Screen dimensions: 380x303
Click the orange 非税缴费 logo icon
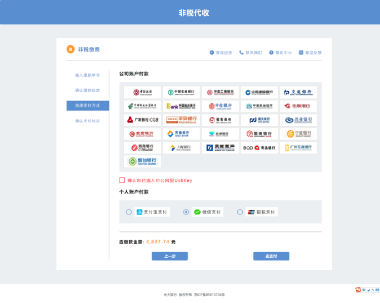click(x=71, y=49)
